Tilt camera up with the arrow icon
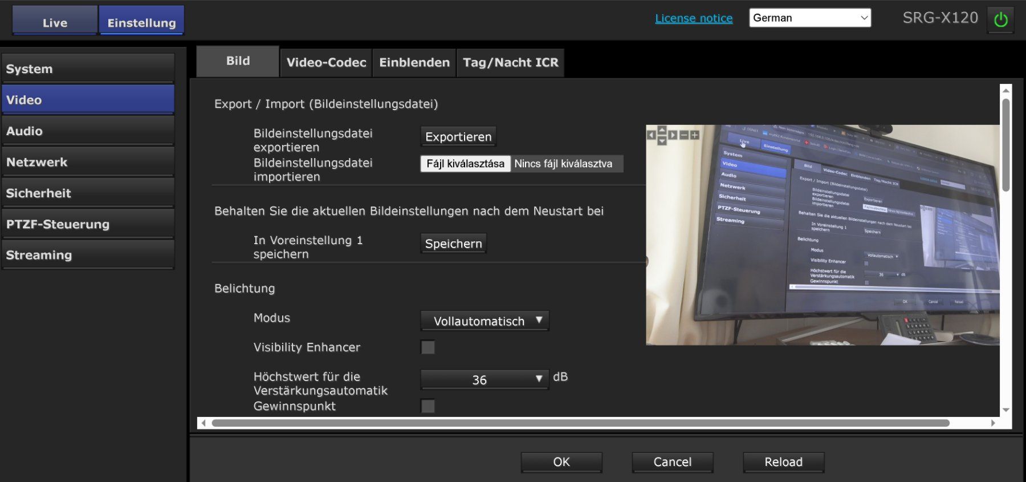 pos(662,130)
